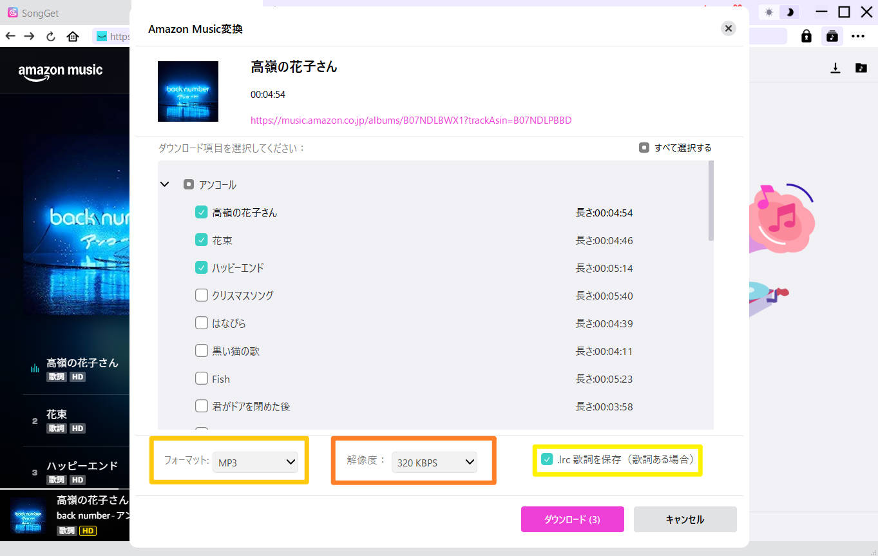Select the download history icon

[835, 67]
